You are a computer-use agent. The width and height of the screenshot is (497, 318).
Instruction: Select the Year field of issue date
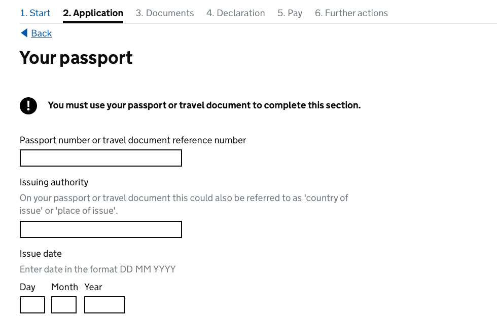pos(104,305)
